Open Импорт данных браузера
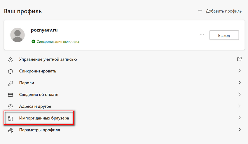 [x=44, y=118]
